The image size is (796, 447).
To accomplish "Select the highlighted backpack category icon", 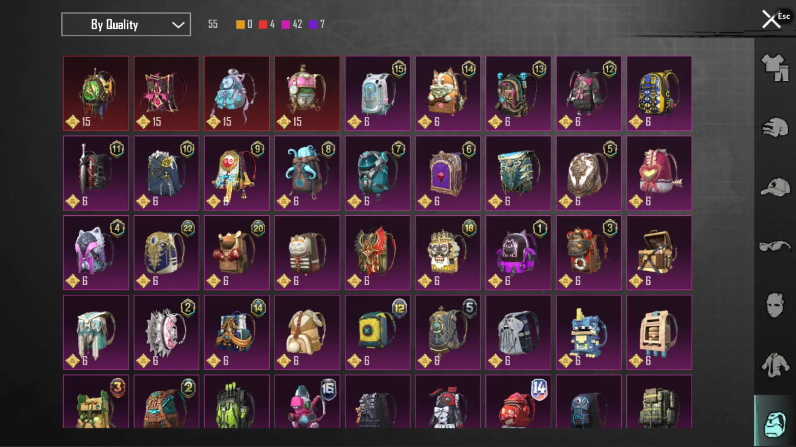I will pos(775,421).
